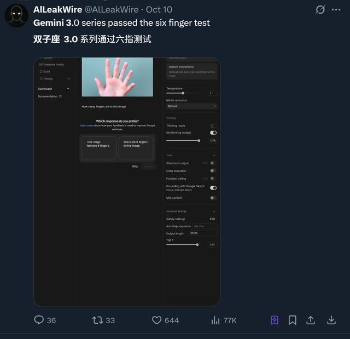Turn off Grounding with Google Search
Viewport: 350px width, 339px height.
pos(213,188)
